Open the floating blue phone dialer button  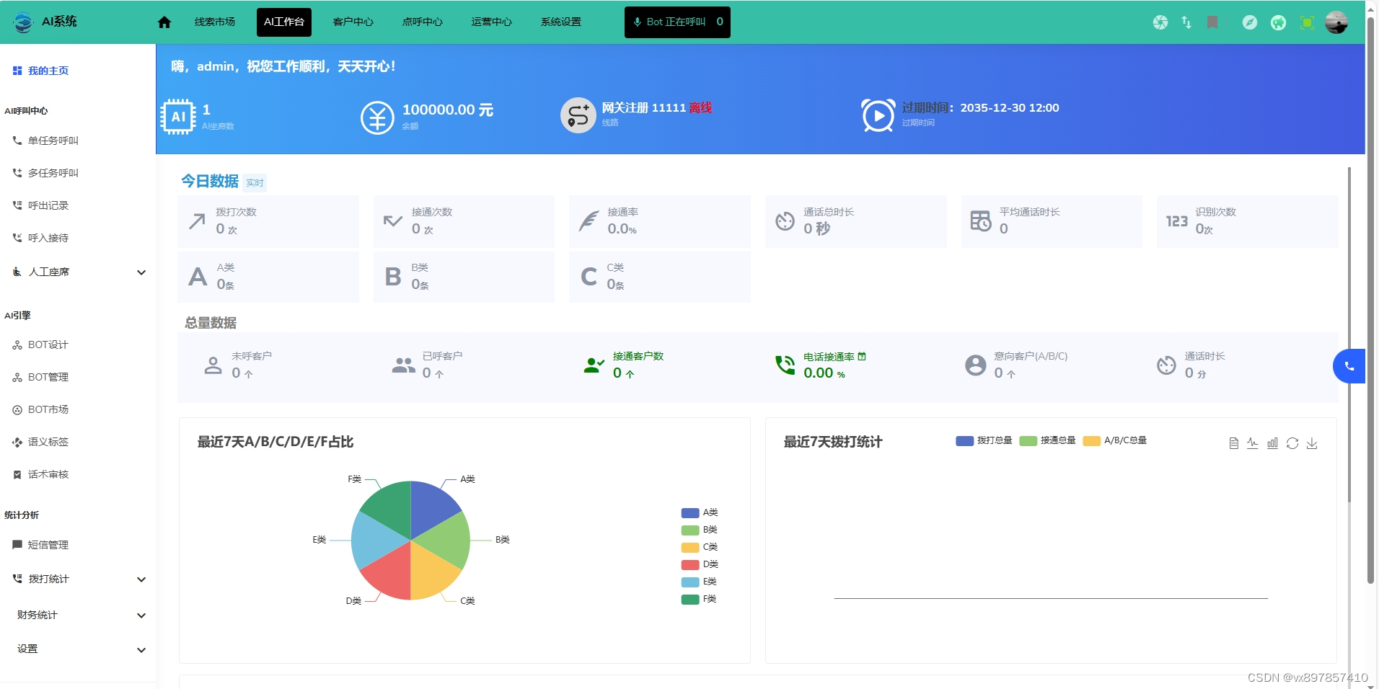(x=1348, y=366)
